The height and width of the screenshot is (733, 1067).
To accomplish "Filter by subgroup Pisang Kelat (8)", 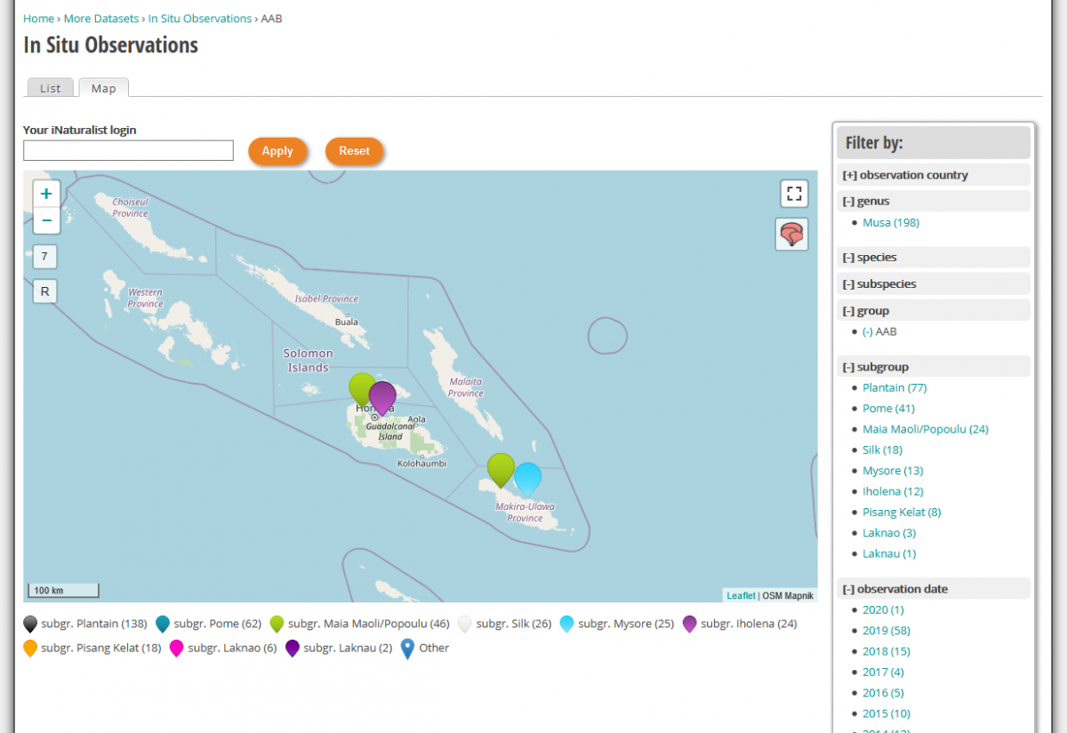I will point(902,512).
